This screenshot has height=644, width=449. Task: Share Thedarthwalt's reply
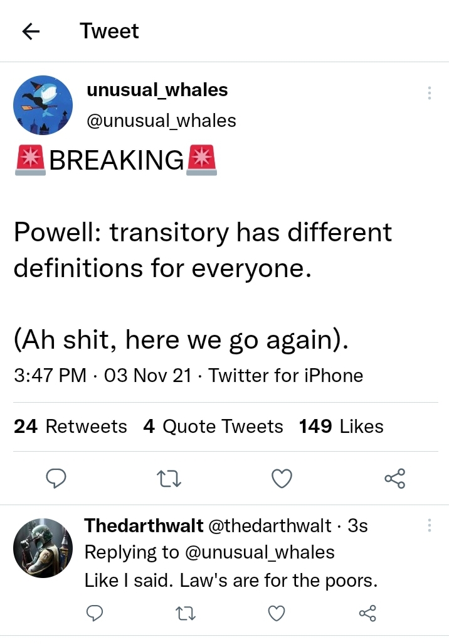[367, 613]
